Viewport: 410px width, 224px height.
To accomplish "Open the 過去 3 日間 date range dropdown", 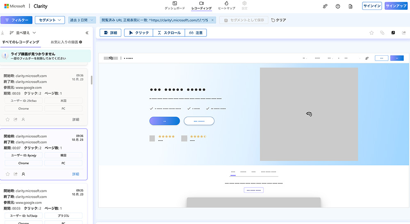I will pos(82,20).
